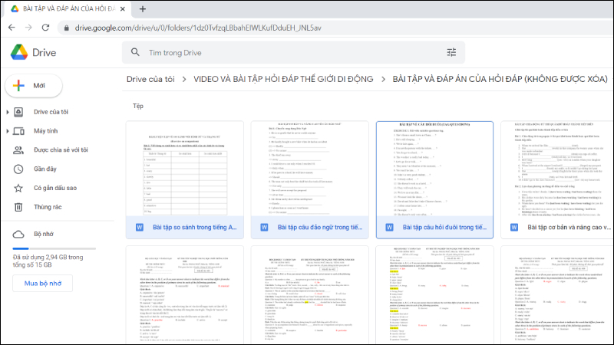Select thumbnail of Bài tập so sánh file
The height and width of the screenshot is (345, 614).
(185, 169)
